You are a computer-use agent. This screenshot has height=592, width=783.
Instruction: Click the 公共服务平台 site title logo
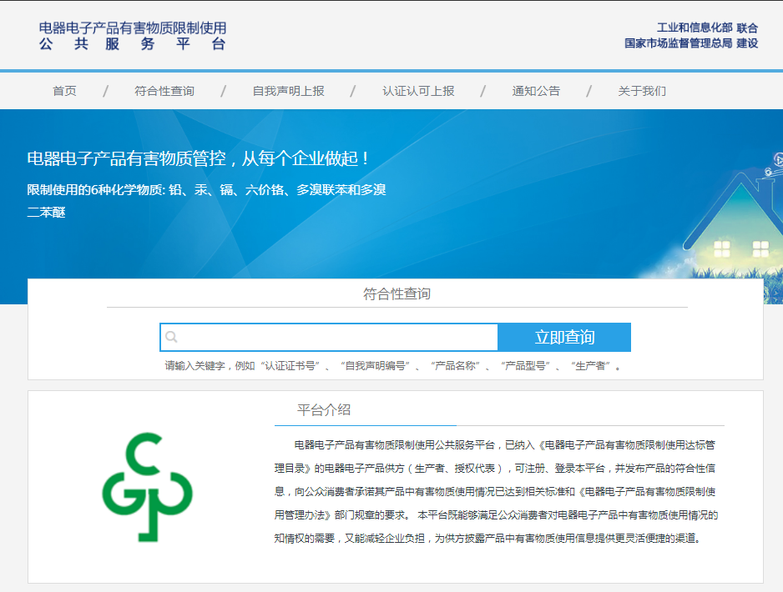point(132,36)
